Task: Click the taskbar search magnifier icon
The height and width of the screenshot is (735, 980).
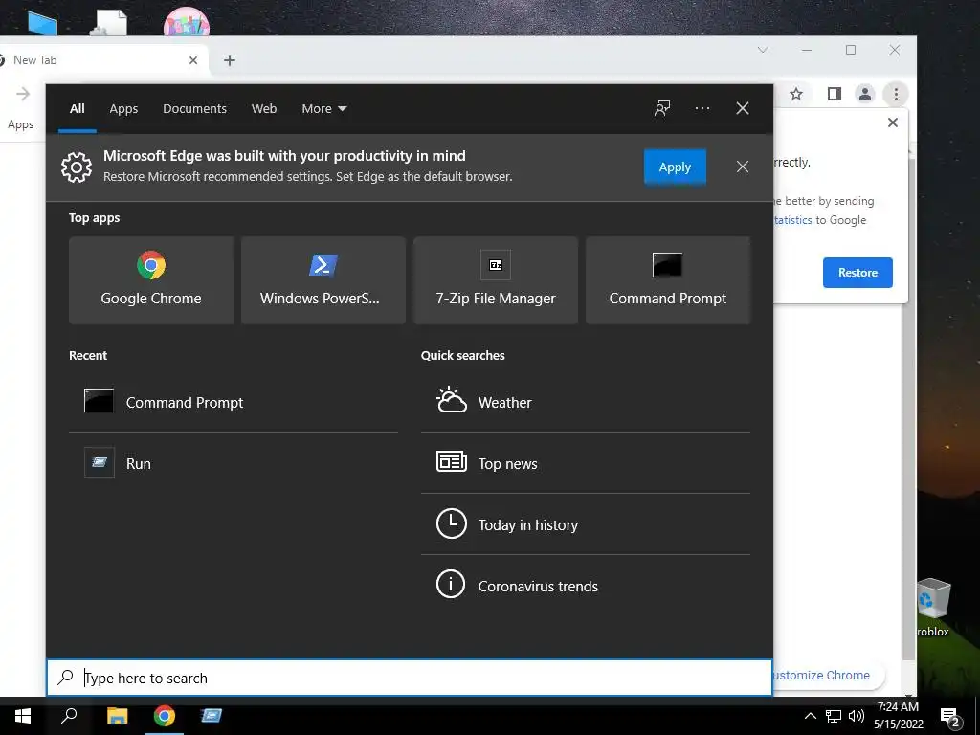Action: pos(69,716)
